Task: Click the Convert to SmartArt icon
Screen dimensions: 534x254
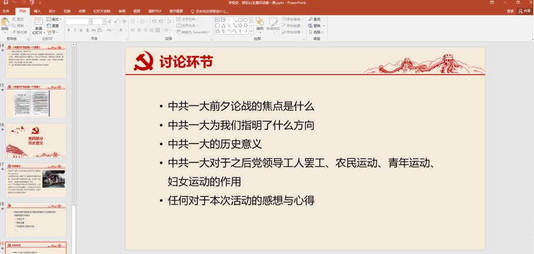Action: coord(179,32)
